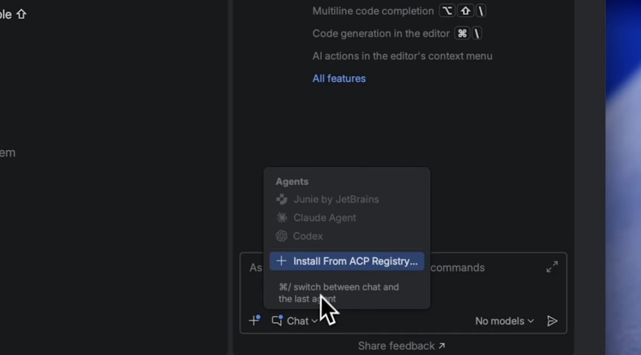
Task: Click the add attachment plus icon
Action: coord(254,320)
